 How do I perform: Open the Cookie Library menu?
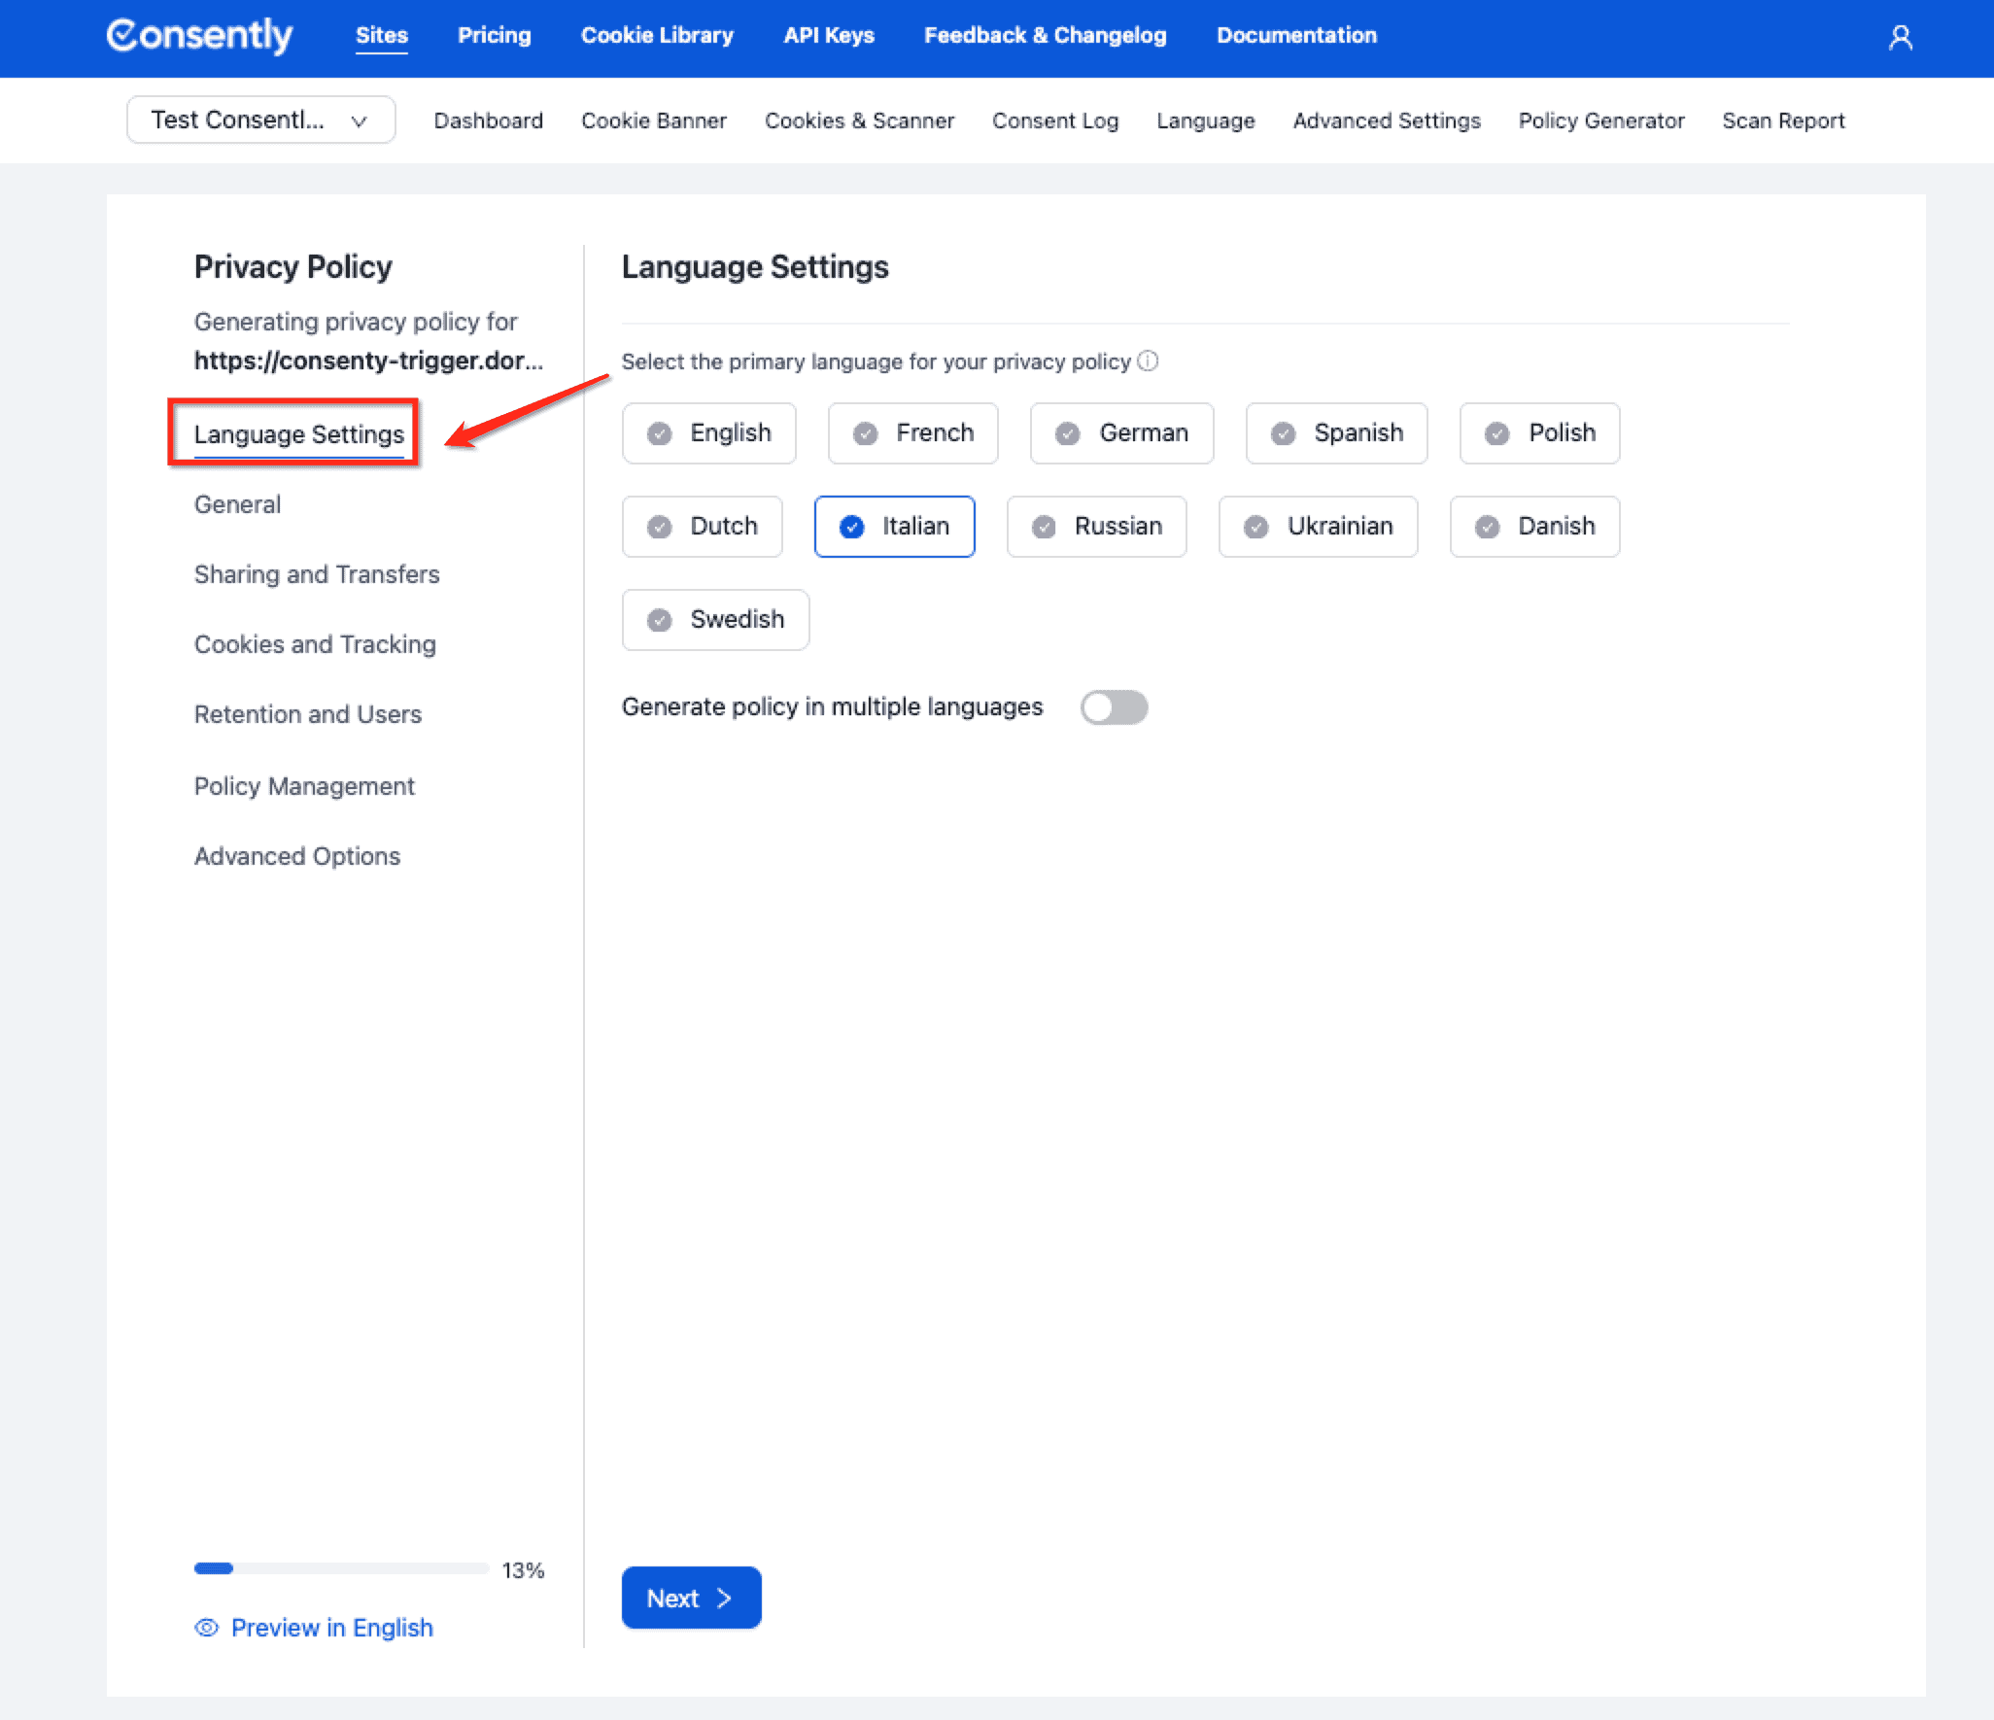(x=657, y=36)
